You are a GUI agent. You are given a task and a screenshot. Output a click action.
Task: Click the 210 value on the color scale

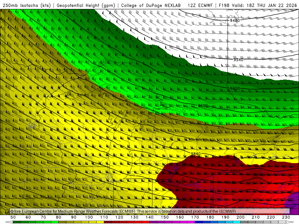256,217
